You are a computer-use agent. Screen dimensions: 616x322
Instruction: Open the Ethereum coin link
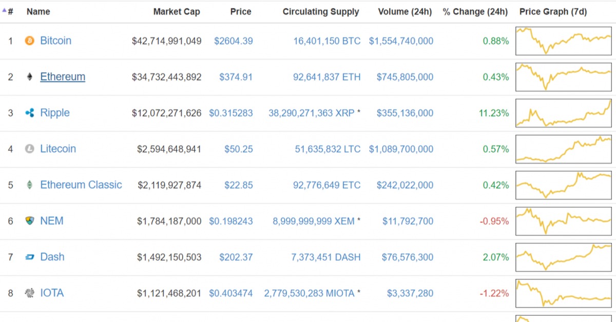[63, 77]
